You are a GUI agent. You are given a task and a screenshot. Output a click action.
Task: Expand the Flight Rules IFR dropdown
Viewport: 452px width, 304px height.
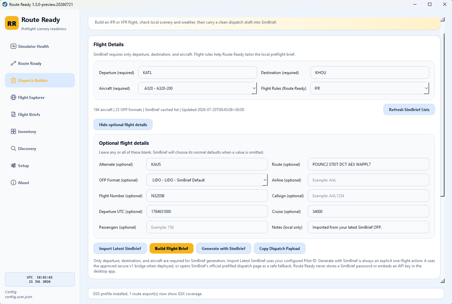coord(370,88)
